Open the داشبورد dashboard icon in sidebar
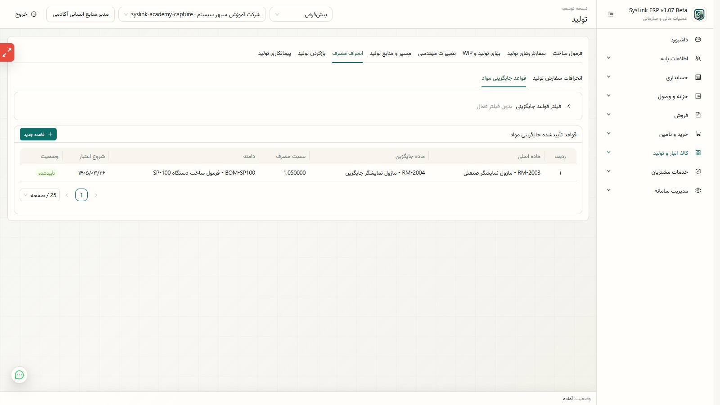The height and width of the screenshot is (405, 720). point(698,40)
